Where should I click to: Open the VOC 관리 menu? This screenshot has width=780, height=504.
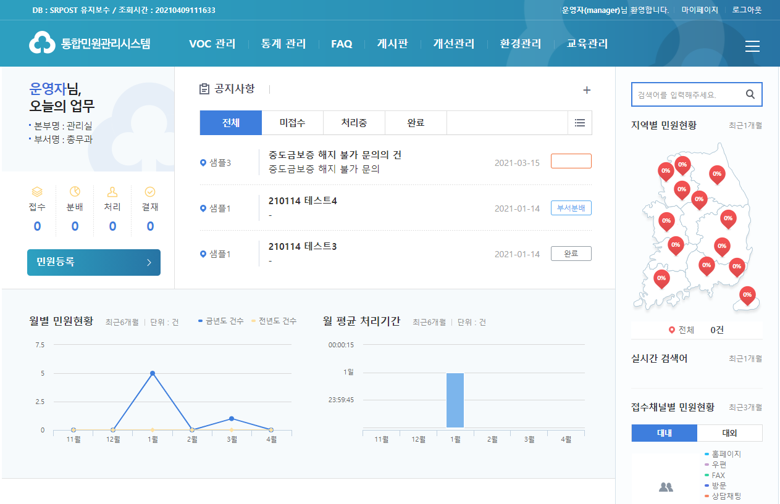click(x=212, y=44)
